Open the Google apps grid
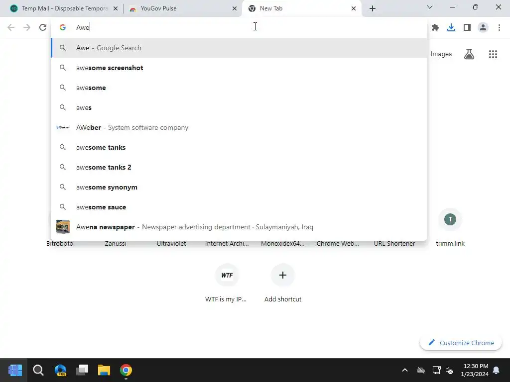Image resolution: width=510 pixels, height=382 pixels. coord(493,54)
